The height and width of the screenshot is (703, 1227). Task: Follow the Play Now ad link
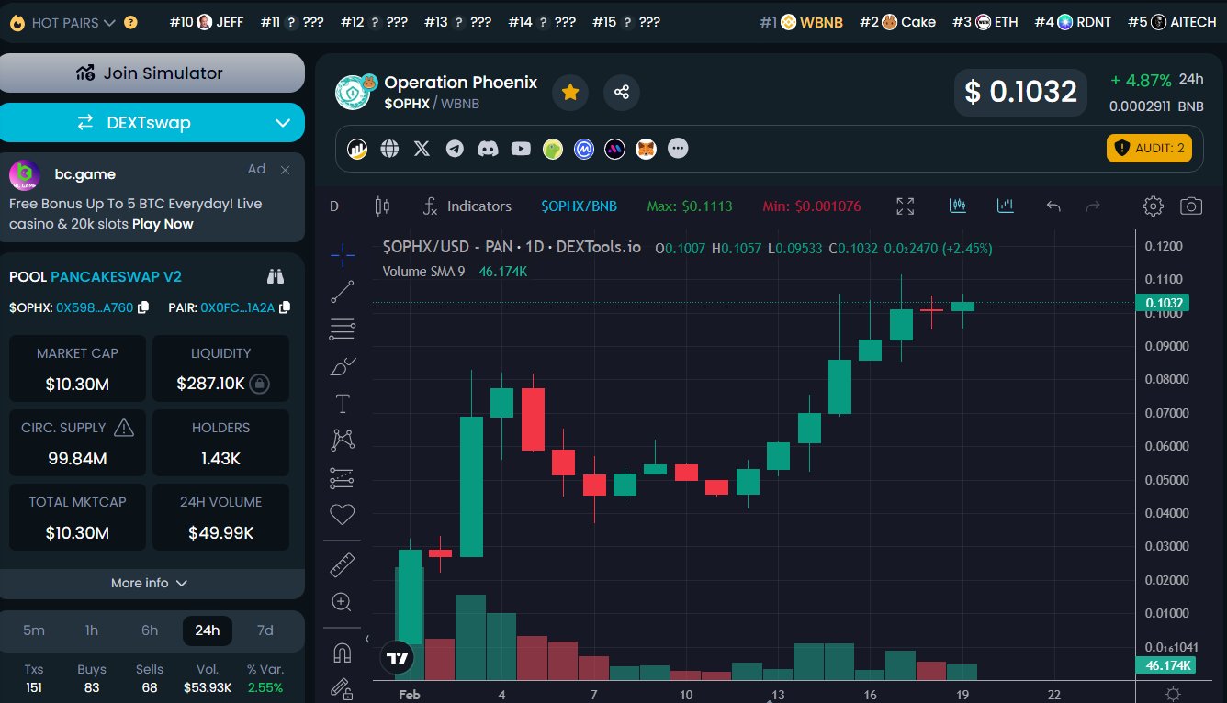coord(163,224)
